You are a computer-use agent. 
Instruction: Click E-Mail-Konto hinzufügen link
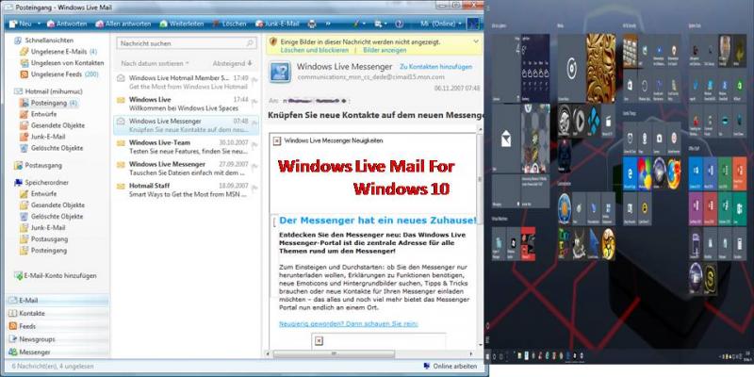tap(56, 276)
